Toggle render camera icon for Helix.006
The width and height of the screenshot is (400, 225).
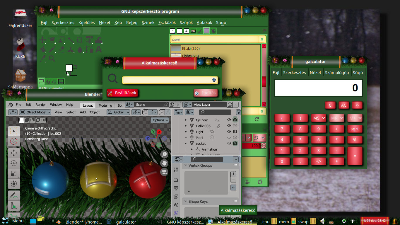pos(235,126)
